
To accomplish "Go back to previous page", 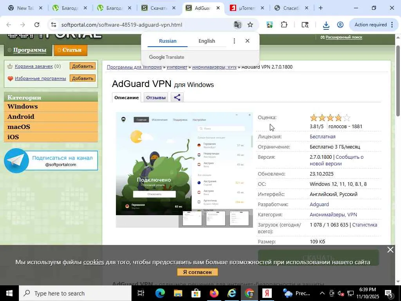I will 9,25.
